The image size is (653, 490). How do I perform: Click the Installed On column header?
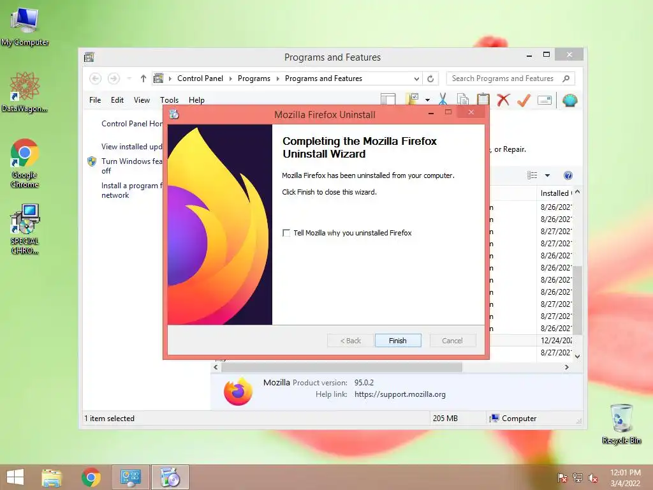coord(556,193)
